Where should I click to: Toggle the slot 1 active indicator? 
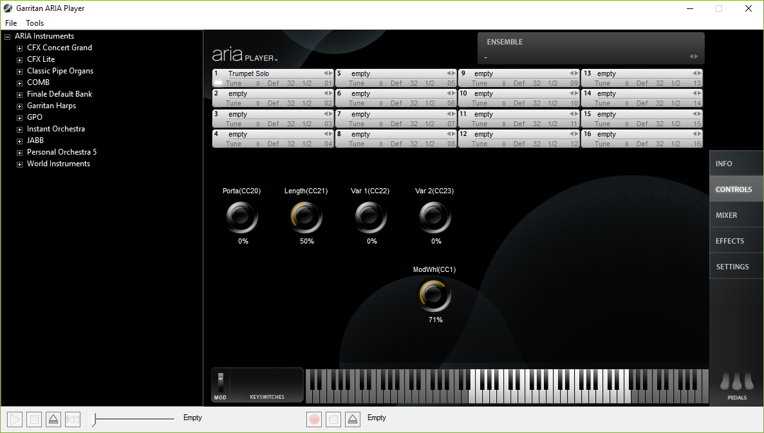click(218, 83)
